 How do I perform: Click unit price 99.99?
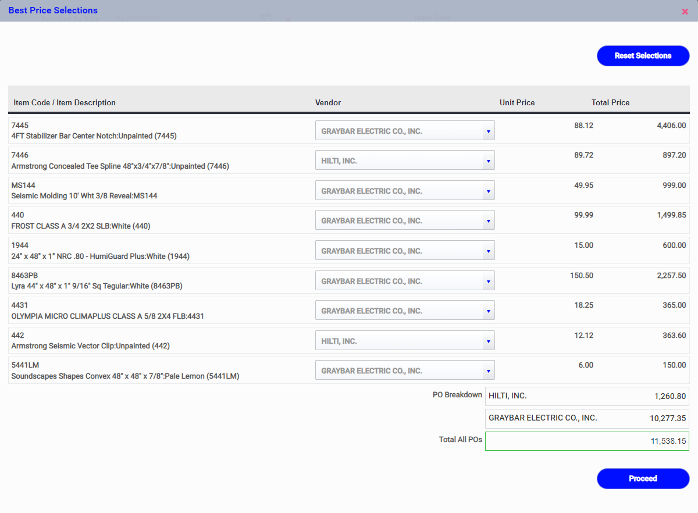(x=583, y=215)
